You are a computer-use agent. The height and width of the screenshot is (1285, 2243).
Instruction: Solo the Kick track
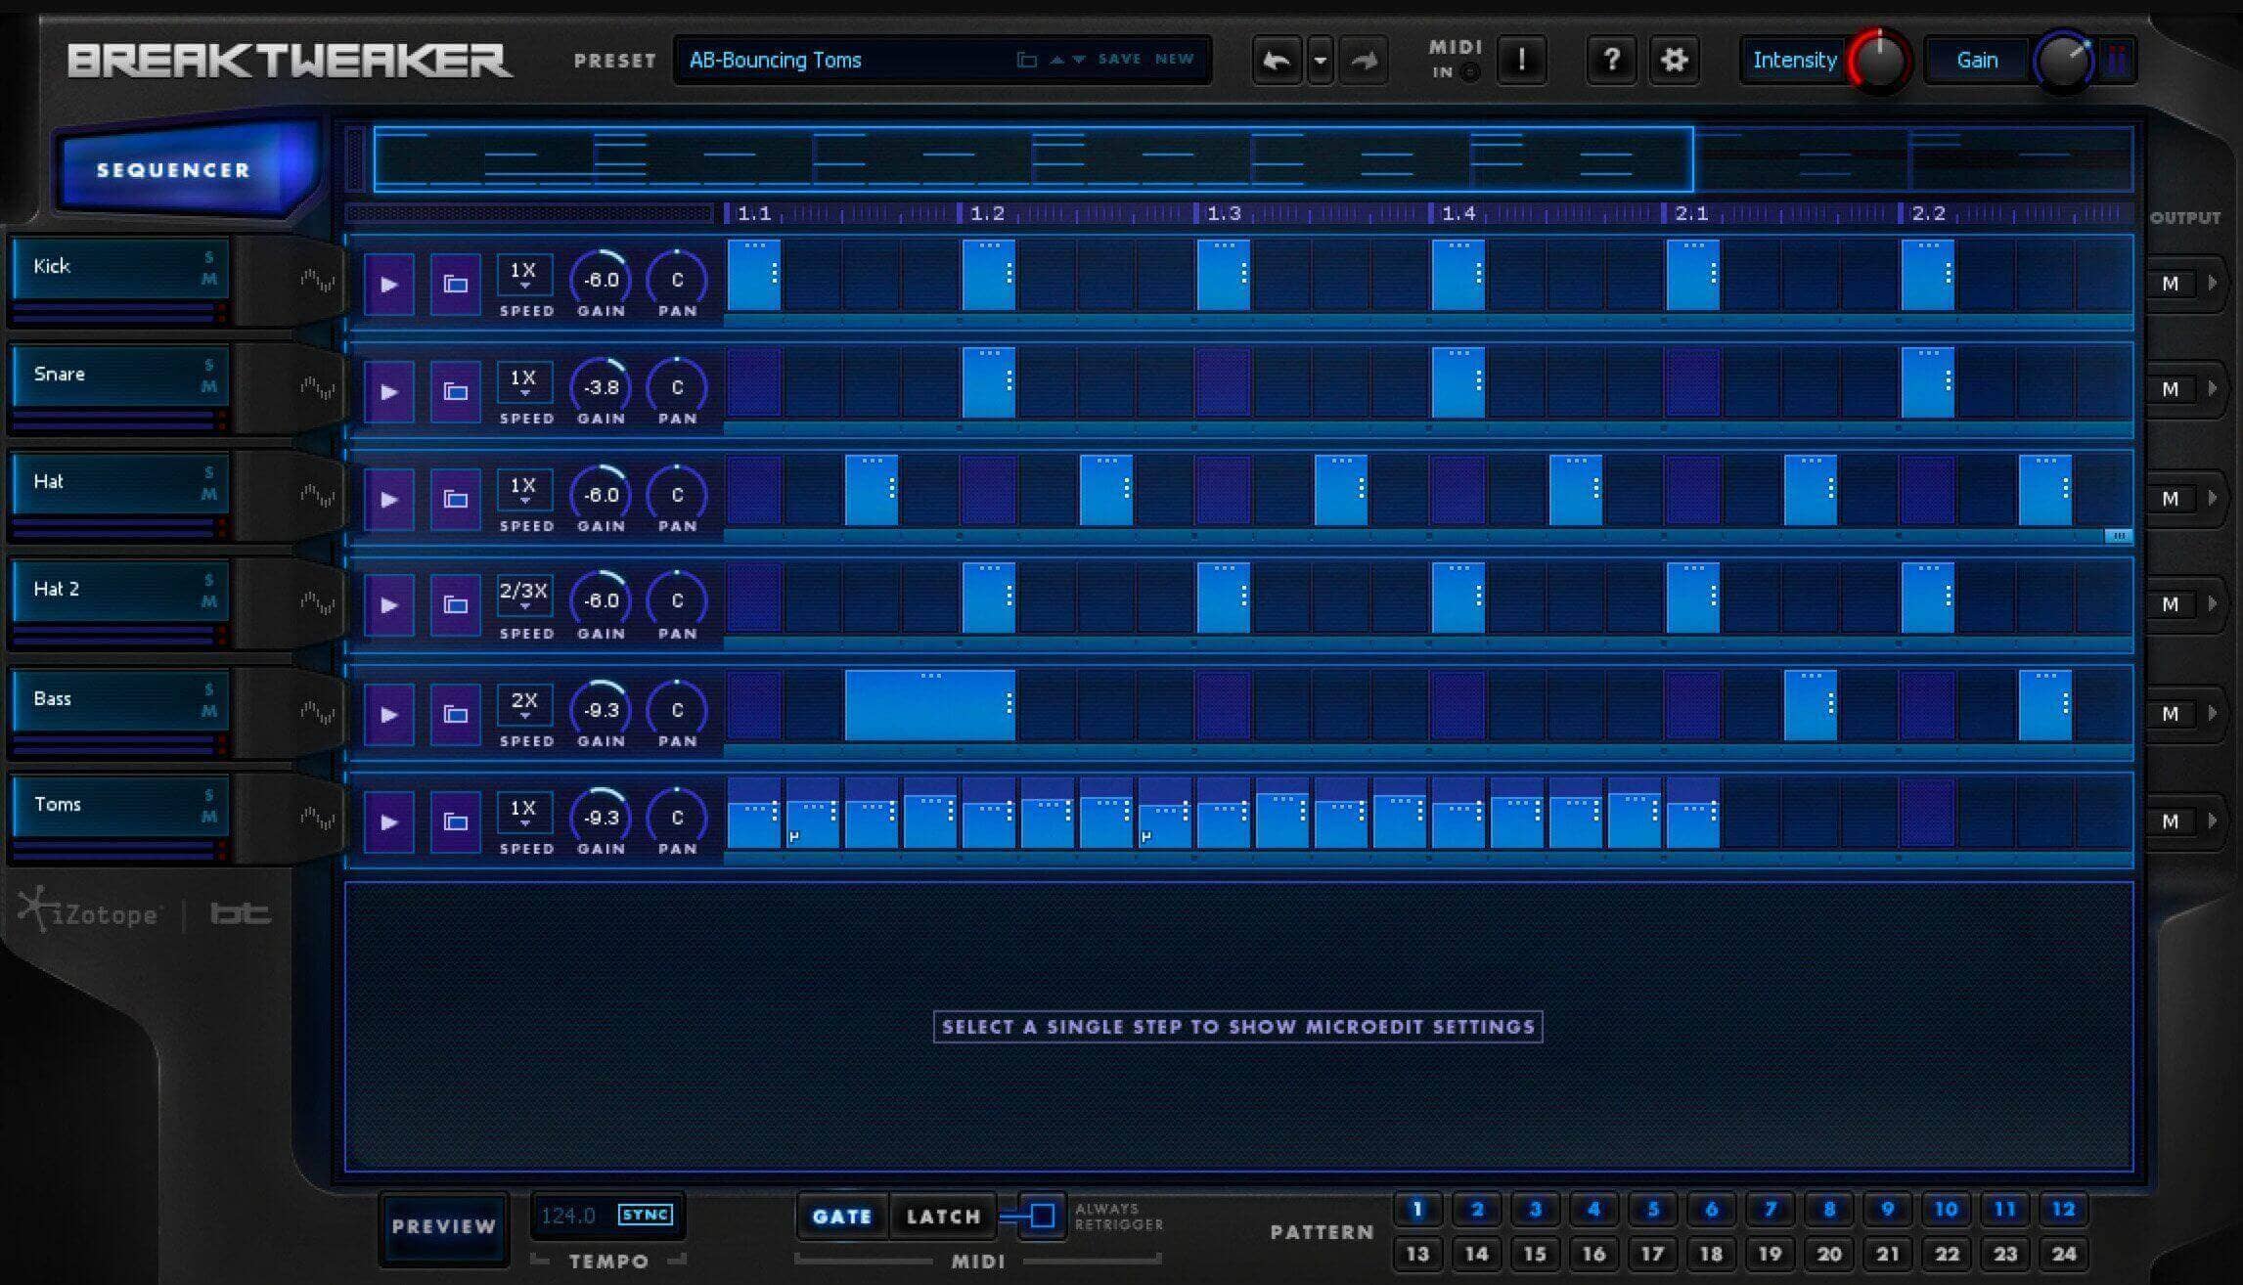point(208,258)
